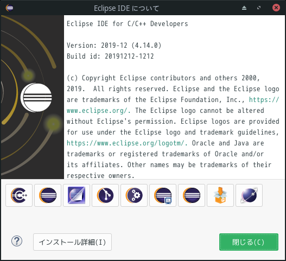Click the help question mark icon

click(x=17, y=241)
